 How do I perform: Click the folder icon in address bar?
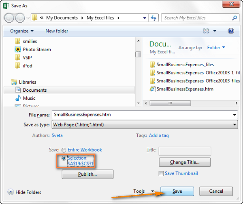coord(35,18)
